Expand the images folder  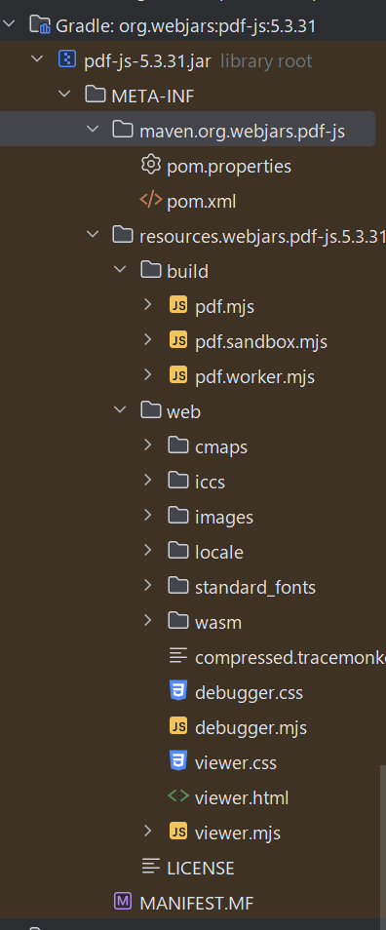148,516
